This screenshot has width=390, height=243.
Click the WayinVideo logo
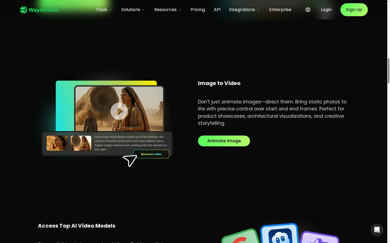coord(39,10)
